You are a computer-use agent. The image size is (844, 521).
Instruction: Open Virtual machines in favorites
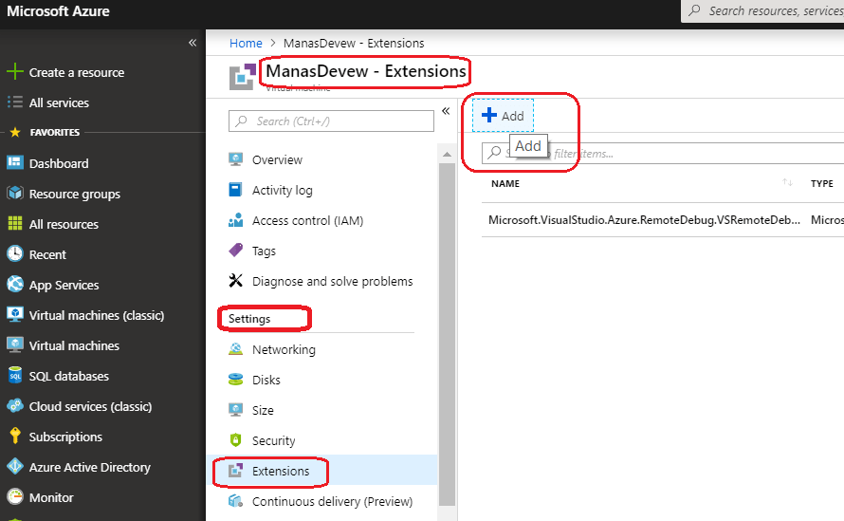pos(74,345)
